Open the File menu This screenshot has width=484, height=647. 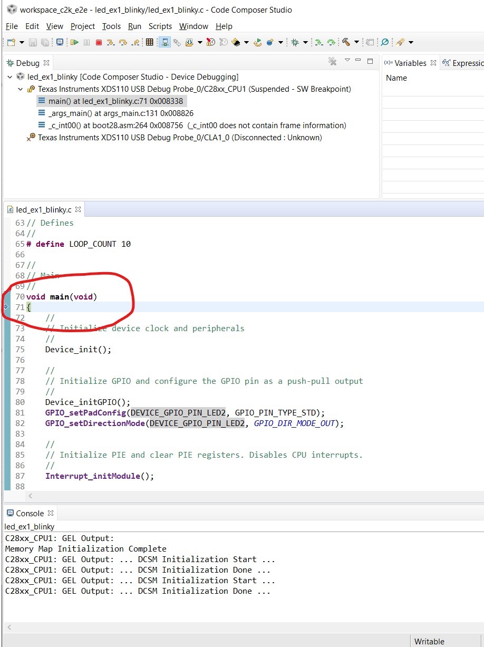pos(12,26)
